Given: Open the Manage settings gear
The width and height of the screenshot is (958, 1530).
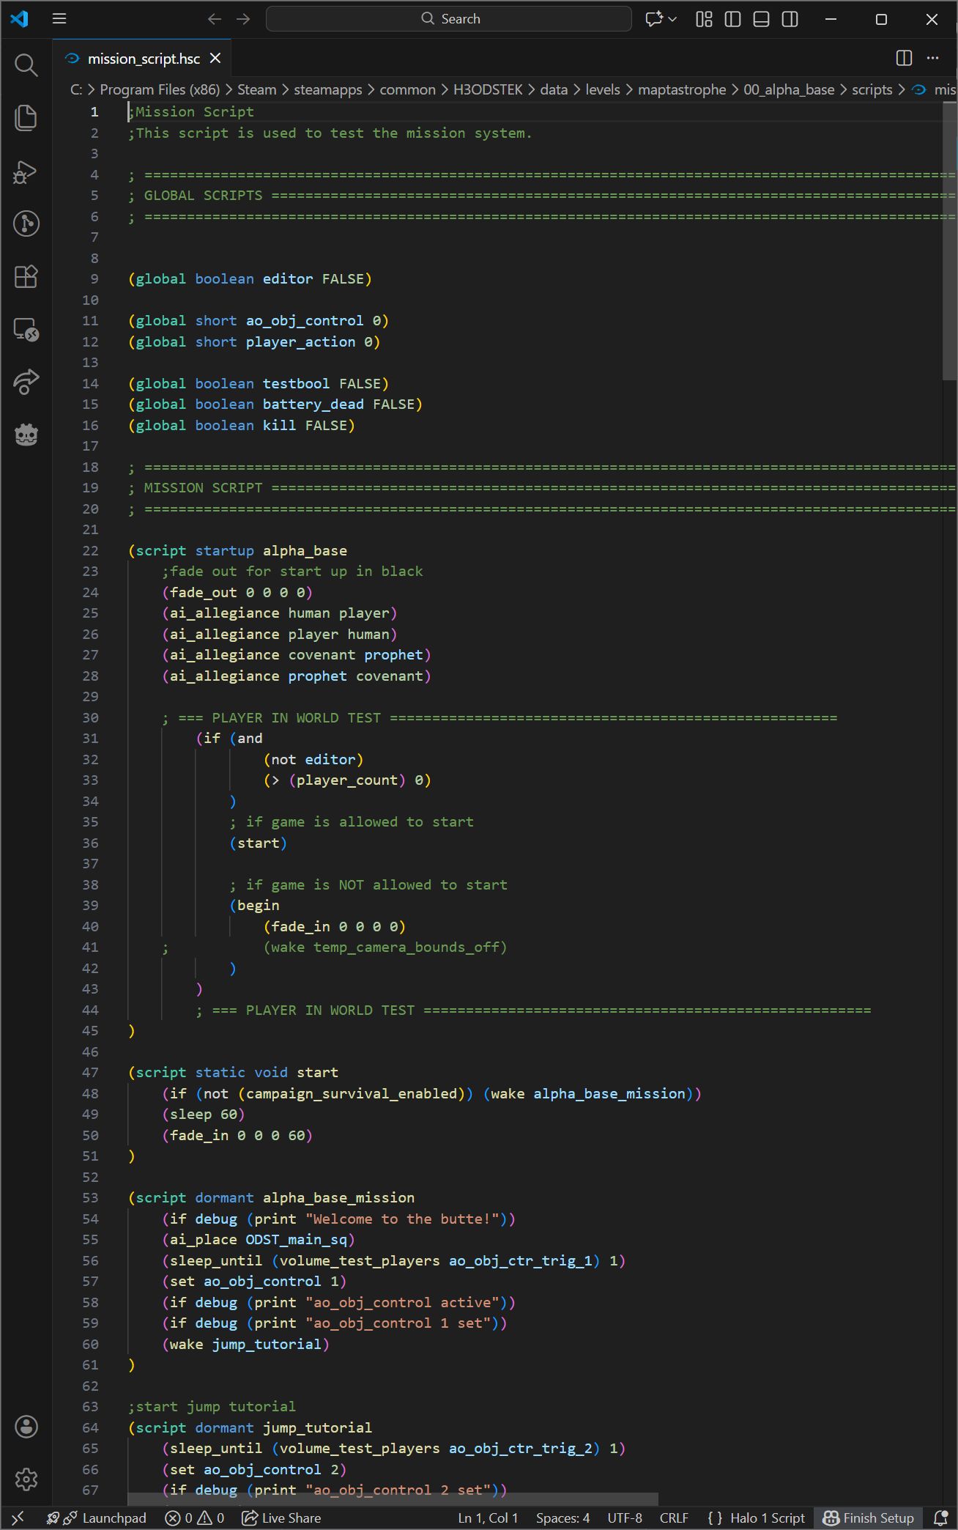Looking at the screenshot, I should [x=26, y=1479].
